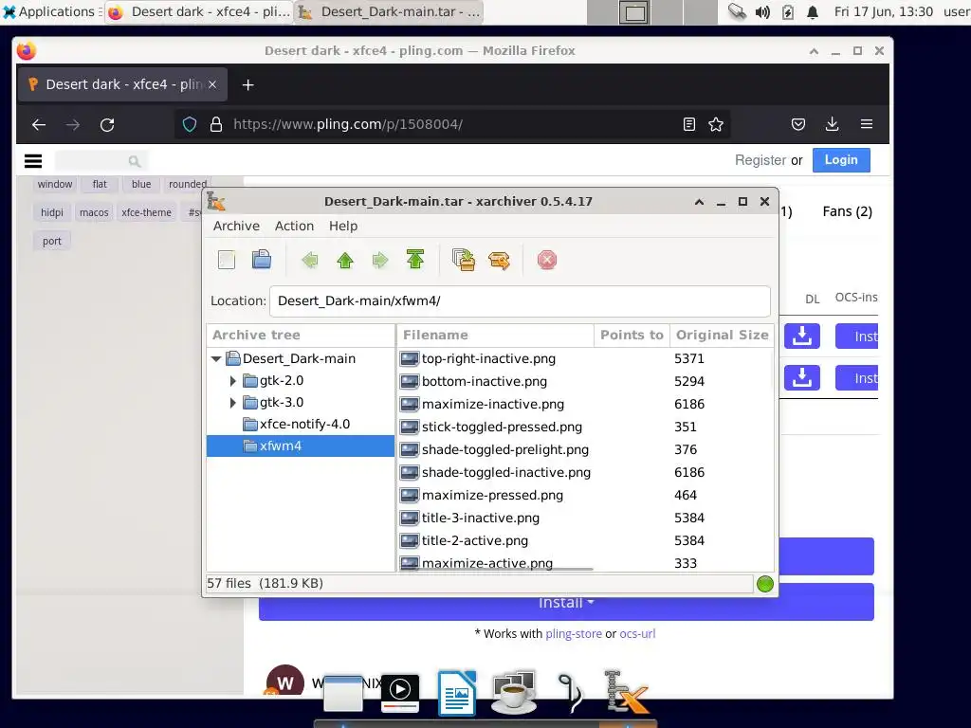Viewport: 971px width, 728px height.
Task: Open notification bell in system tray
Action: pyautogui.click(x=813, y=11)
